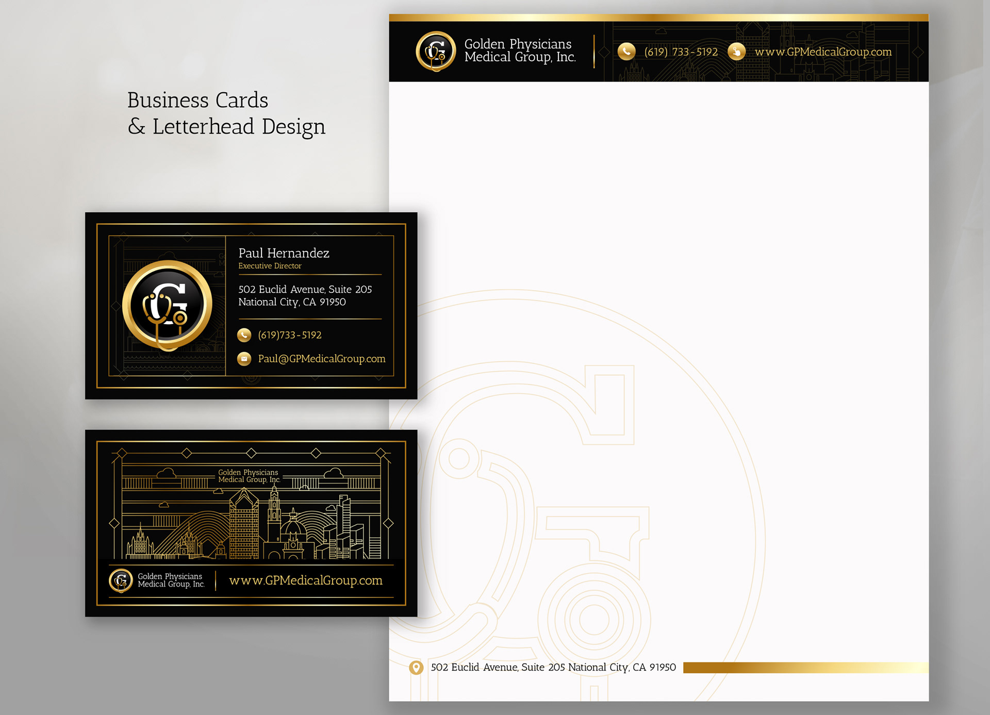Click the small G logo on back card
The width and height of the screenshot is (990, 715).
[121, 580]
